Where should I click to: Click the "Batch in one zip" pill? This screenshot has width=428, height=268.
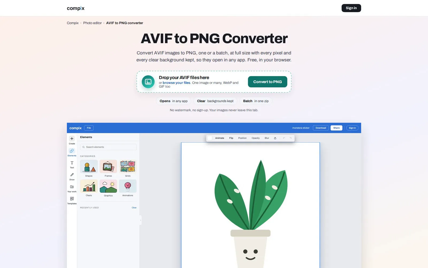256,101
